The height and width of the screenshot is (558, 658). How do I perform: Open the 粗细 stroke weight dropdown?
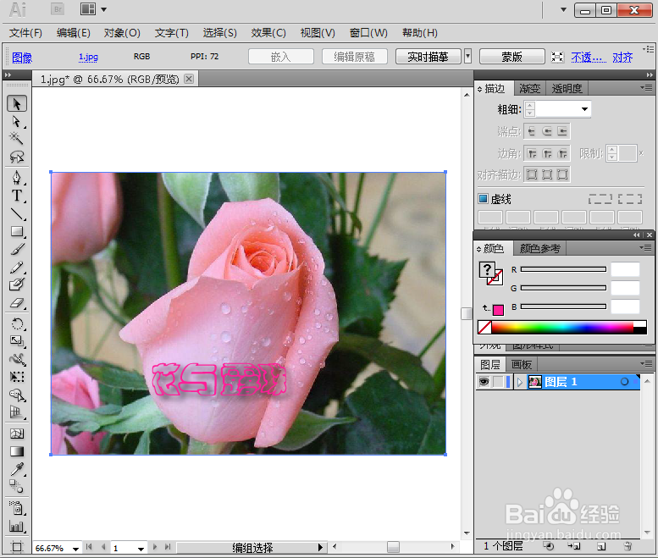[584, 109]
